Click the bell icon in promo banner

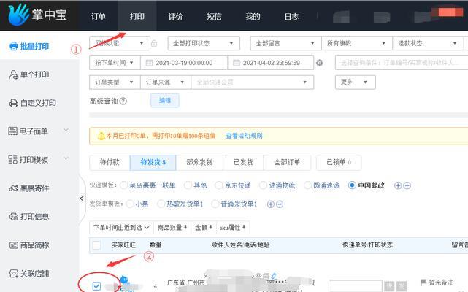click(x=101, y=137)
